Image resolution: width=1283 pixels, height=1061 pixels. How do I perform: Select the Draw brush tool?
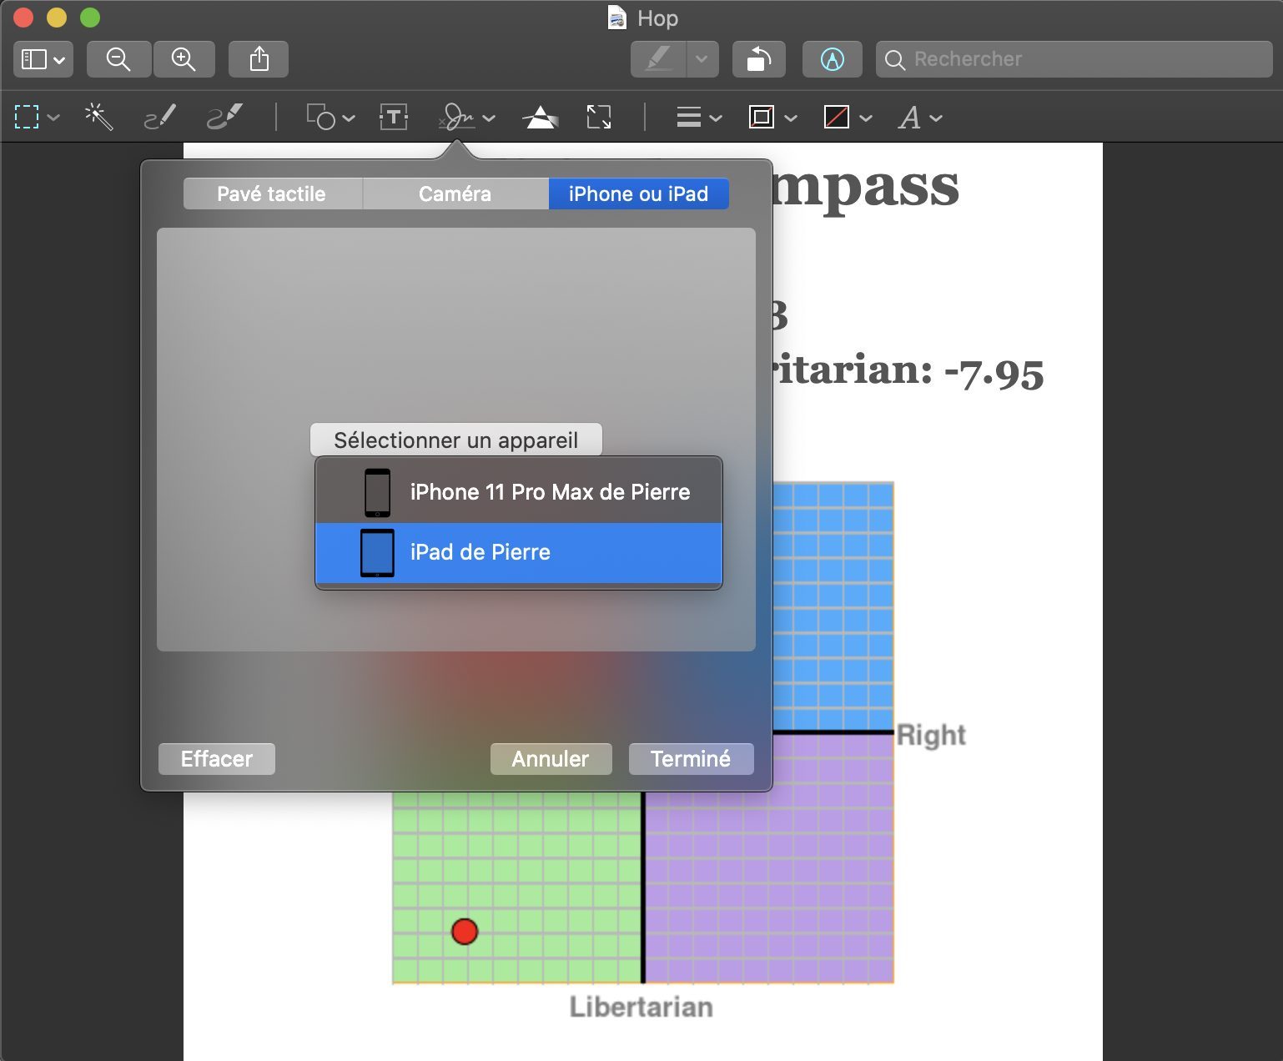click(x=224, y=117)
